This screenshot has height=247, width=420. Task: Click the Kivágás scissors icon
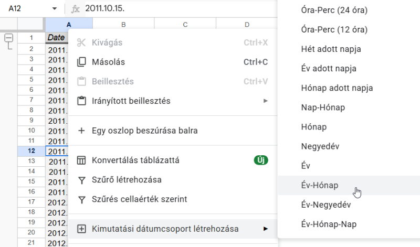(81, 42)
